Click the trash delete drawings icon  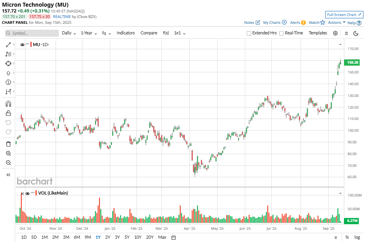coord(8,144)
